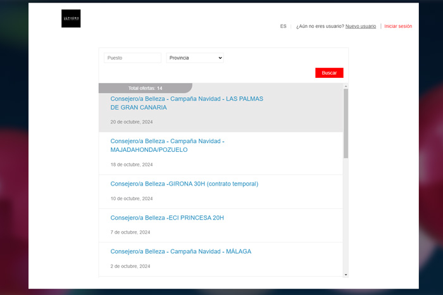Open the Majadahonda/Pozuelo job offer
This screenshot has height=295, width=443.
click(x=167, y=146)
